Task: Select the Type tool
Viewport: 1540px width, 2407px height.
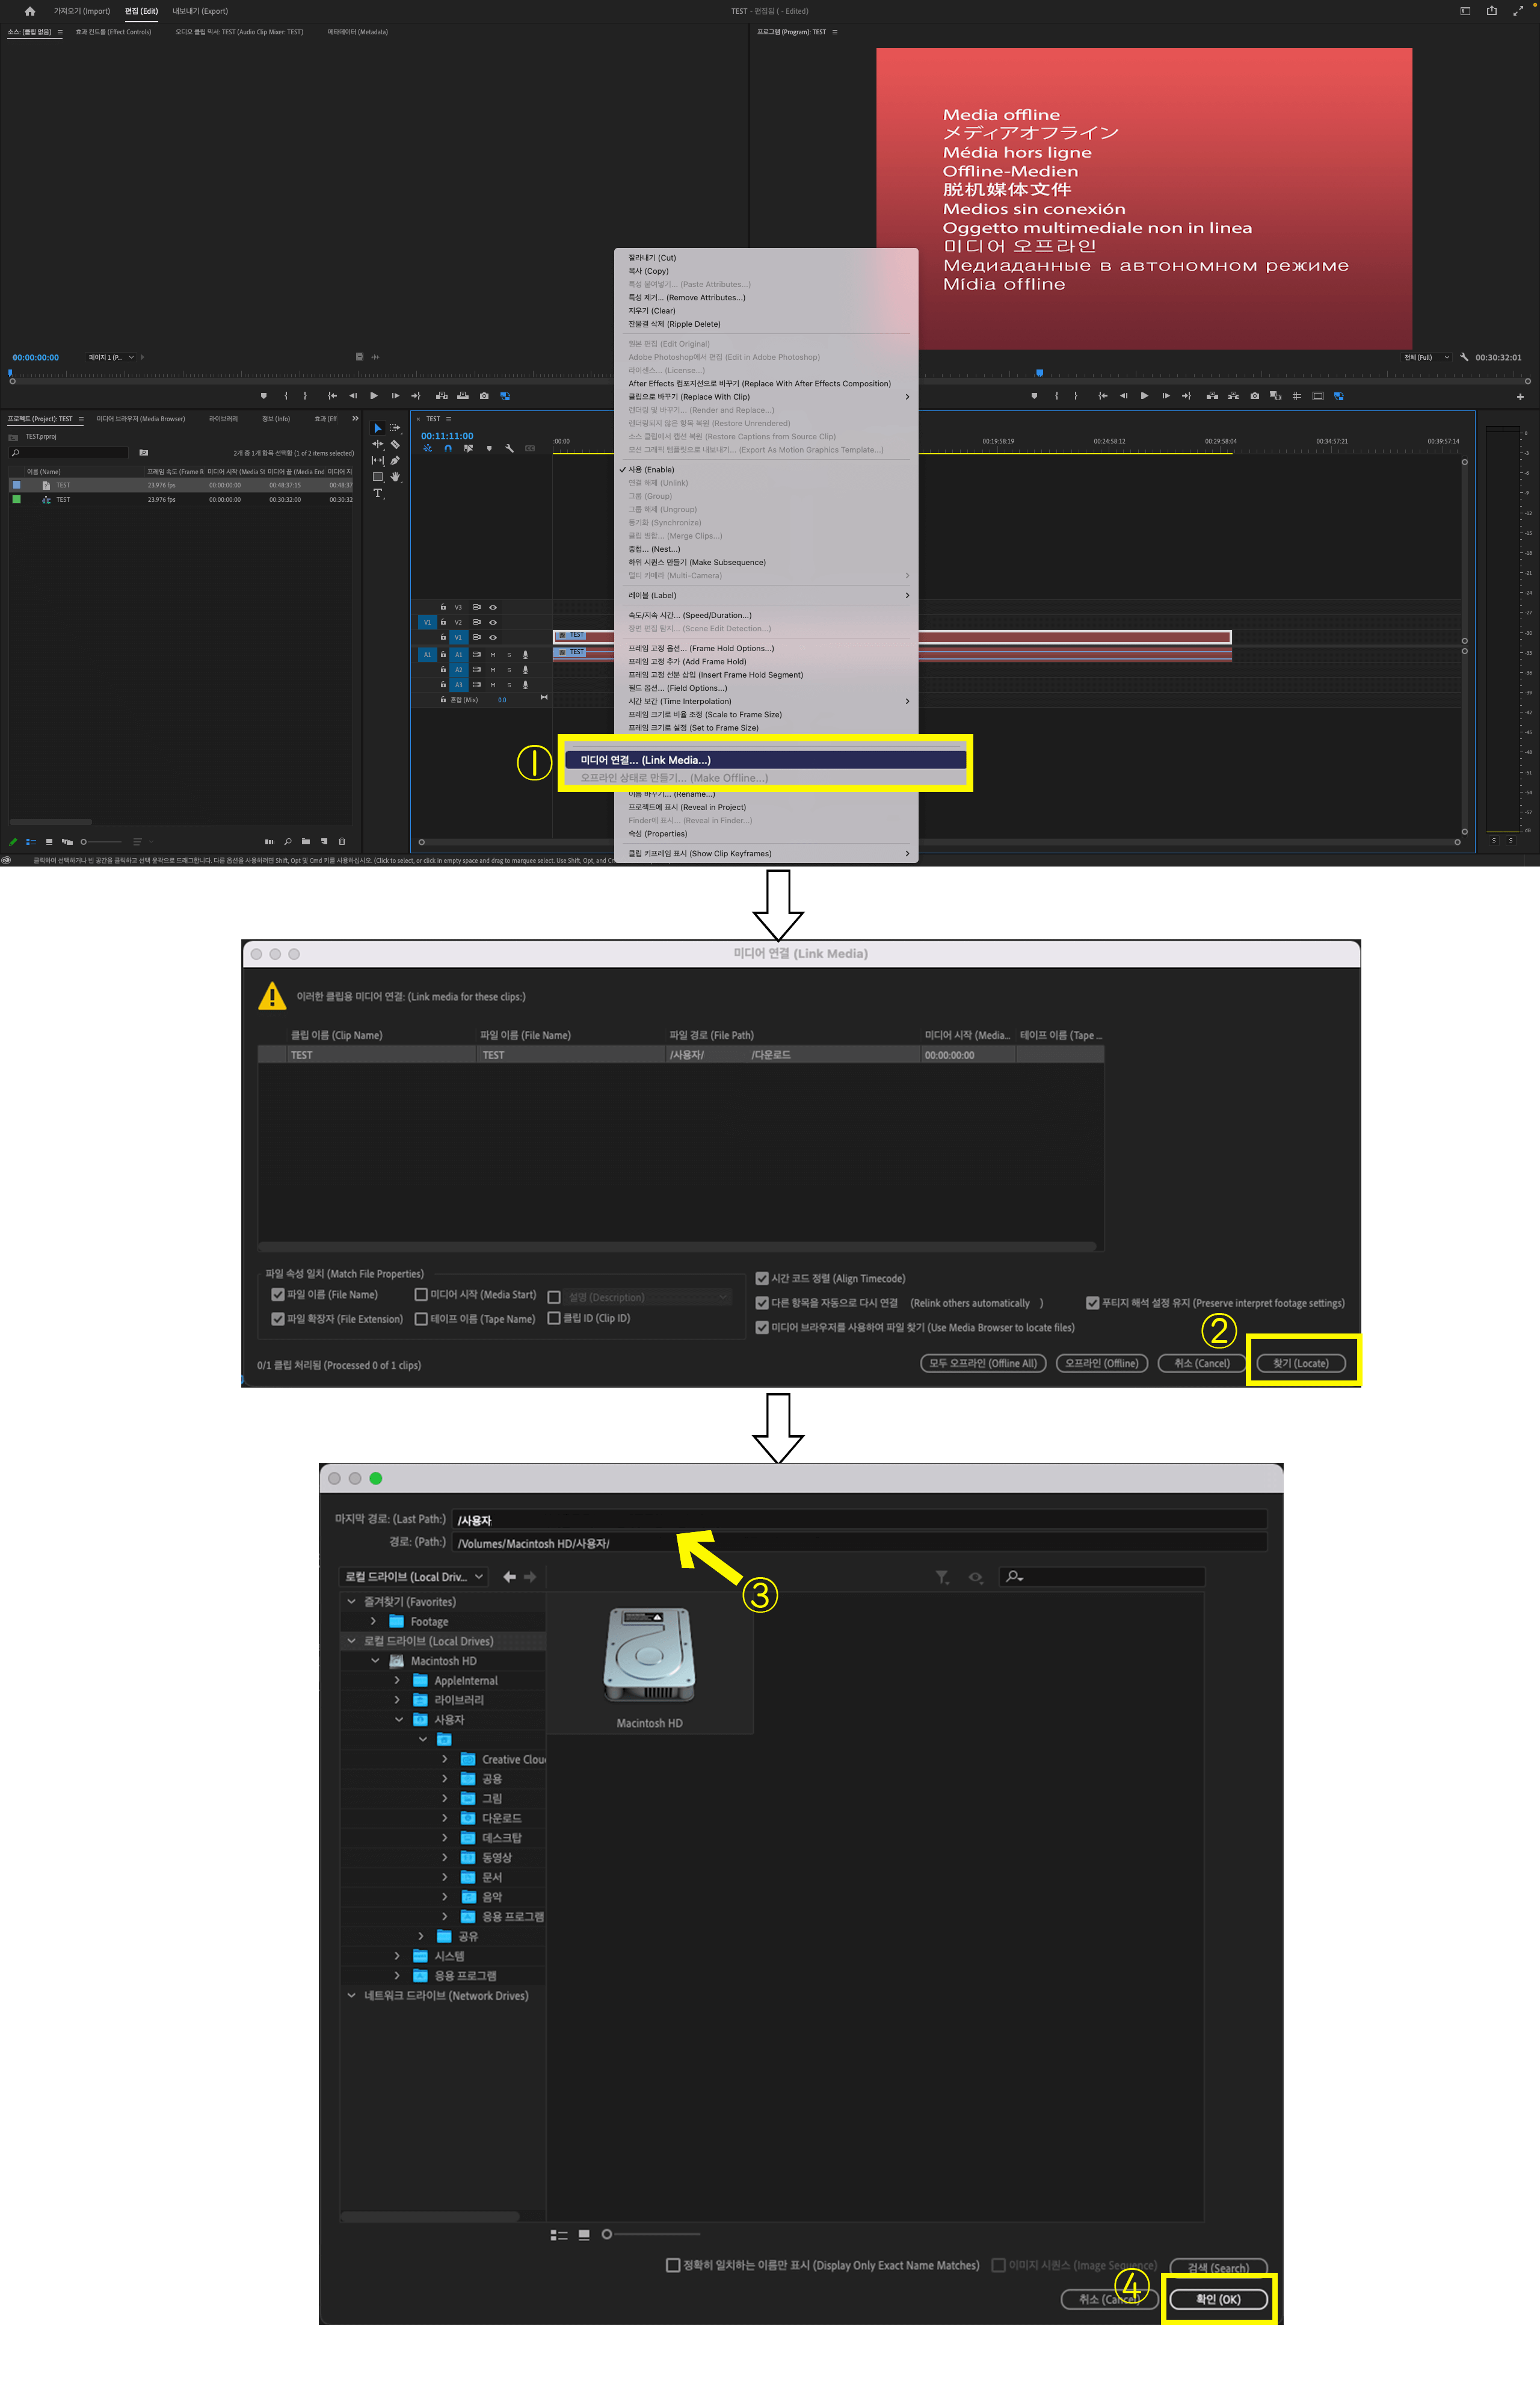Action: pos(378,493)
